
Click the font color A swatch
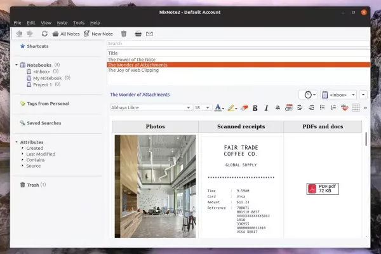(218, 108)
